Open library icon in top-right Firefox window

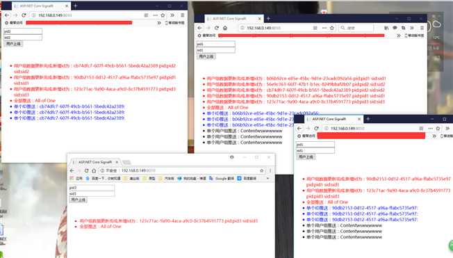386,28
